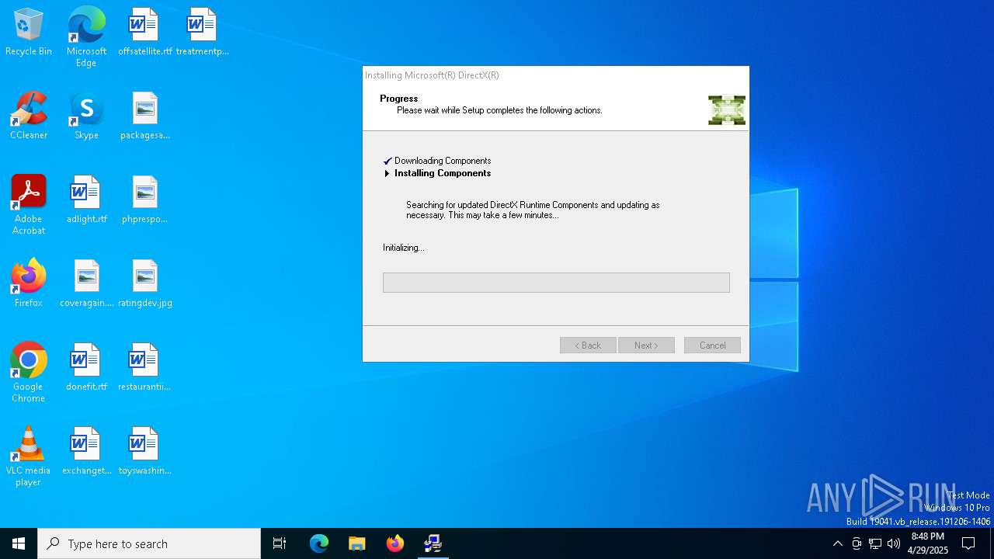
Task: Open Google Chrome desktop shortcut
Action: 29,373
